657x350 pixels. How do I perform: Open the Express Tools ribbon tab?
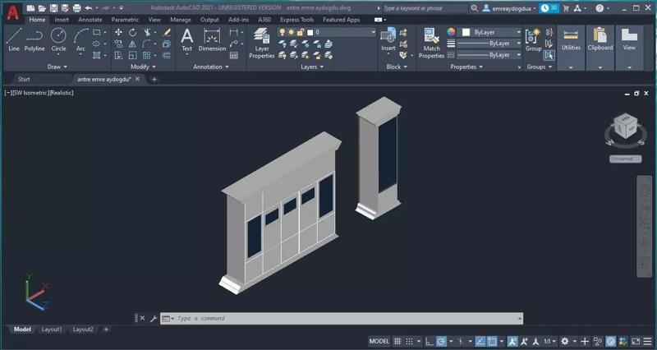296,20
